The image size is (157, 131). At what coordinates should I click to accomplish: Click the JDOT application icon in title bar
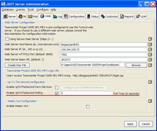pyautogui.click(x=3, y=4)
